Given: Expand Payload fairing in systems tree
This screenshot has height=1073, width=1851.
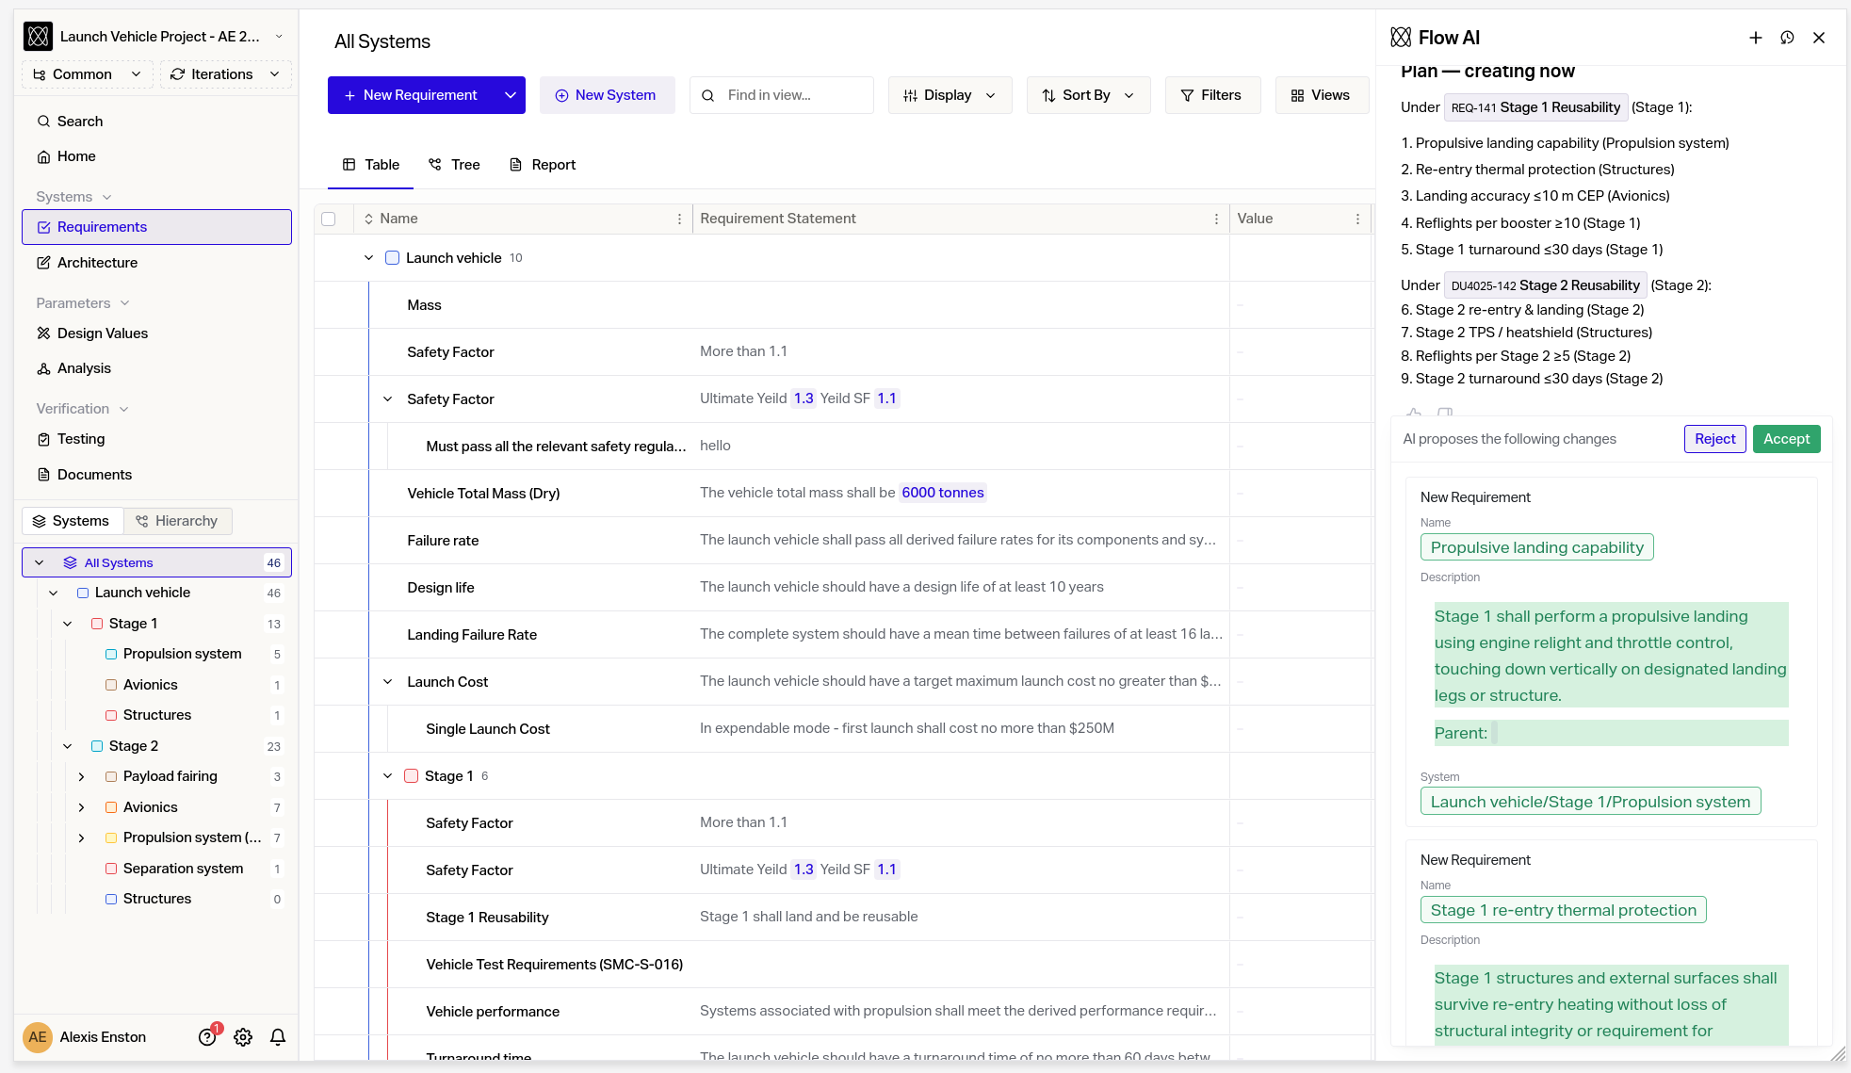Looking at the screenshot, I should pyautogui.click(x=81, y=776).
